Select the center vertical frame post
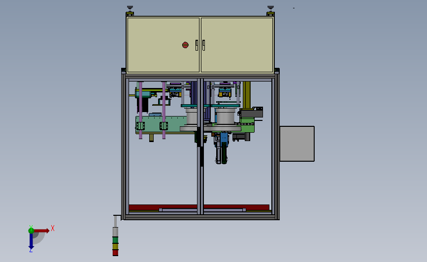427x262 pixels. [200, 147]
